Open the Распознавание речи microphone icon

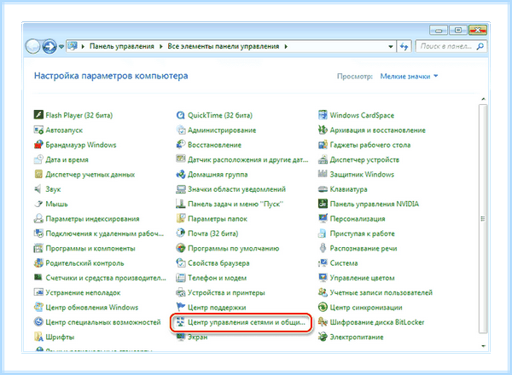pyautogui.click(x=323, y=248)
